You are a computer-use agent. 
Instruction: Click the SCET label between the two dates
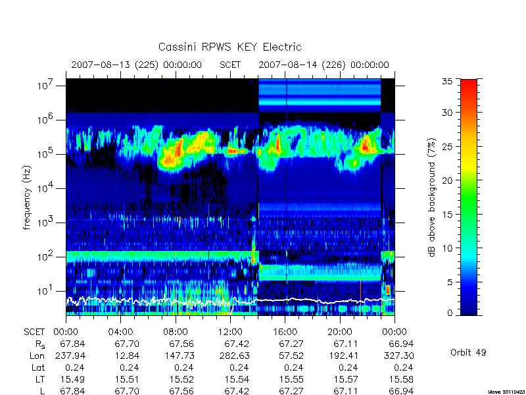[230, 65]
